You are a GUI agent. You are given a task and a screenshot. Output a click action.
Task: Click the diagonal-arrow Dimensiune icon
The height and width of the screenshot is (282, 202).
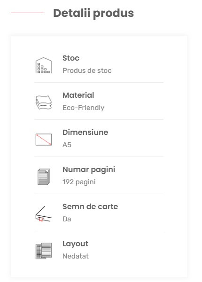coord(44,140)
